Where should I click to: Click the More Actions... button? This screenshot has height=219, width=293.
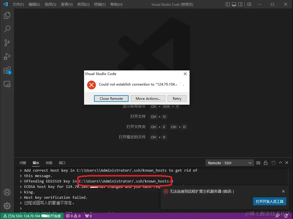point(148,99)
